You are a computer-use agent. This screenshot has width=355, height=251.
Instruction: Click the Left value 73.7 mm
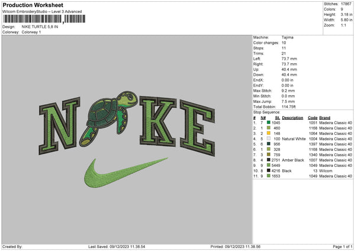pyautogui.click(x=289, y=59)
